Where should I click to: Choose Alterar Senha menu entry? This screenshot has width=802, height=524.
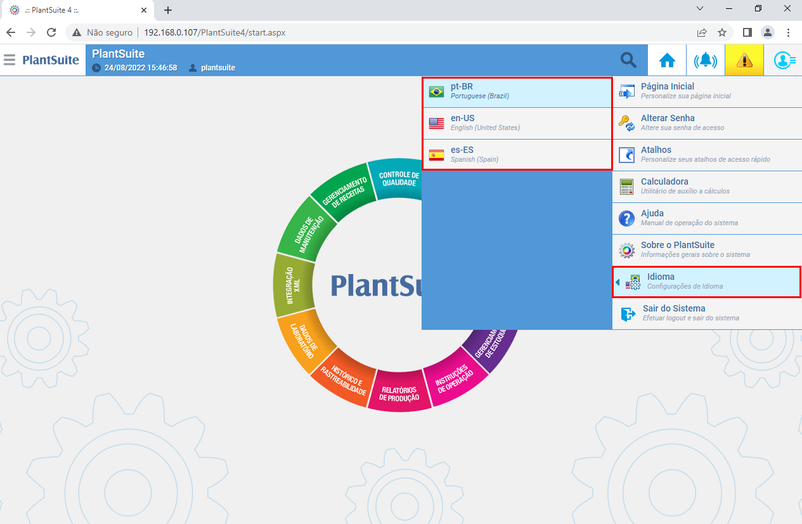coord(707,124)
